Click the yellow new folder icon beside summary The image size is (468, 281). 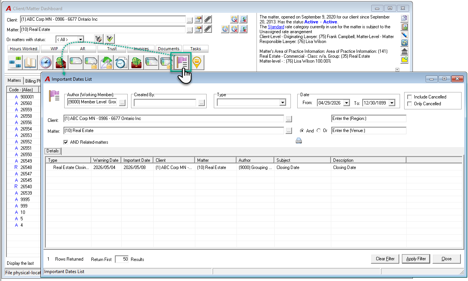(x=405, y=60)
